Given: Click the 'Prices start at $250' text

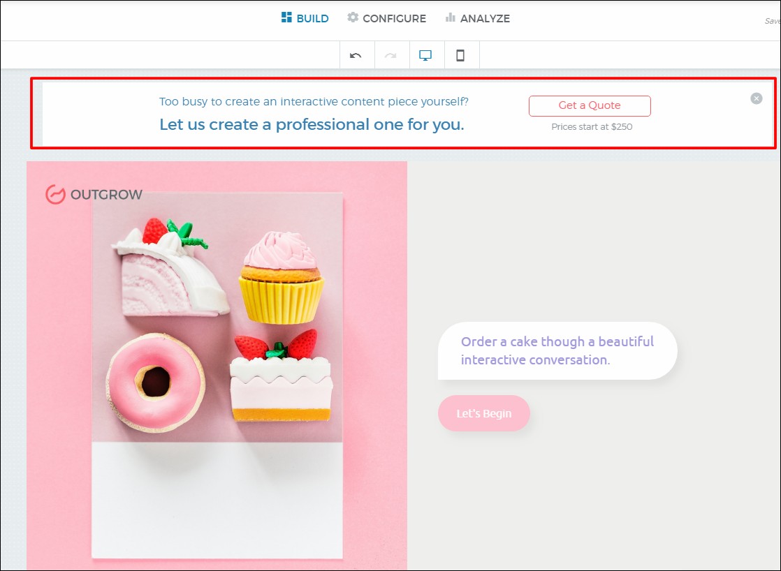Looking at the screenshot, I should (591, 127).
